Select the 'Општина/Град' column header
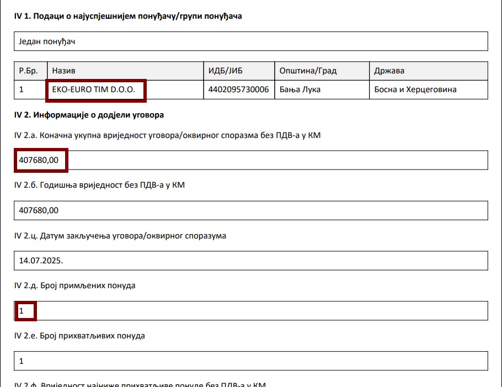This screenshot has width=502, height=387. pos(322,71)
